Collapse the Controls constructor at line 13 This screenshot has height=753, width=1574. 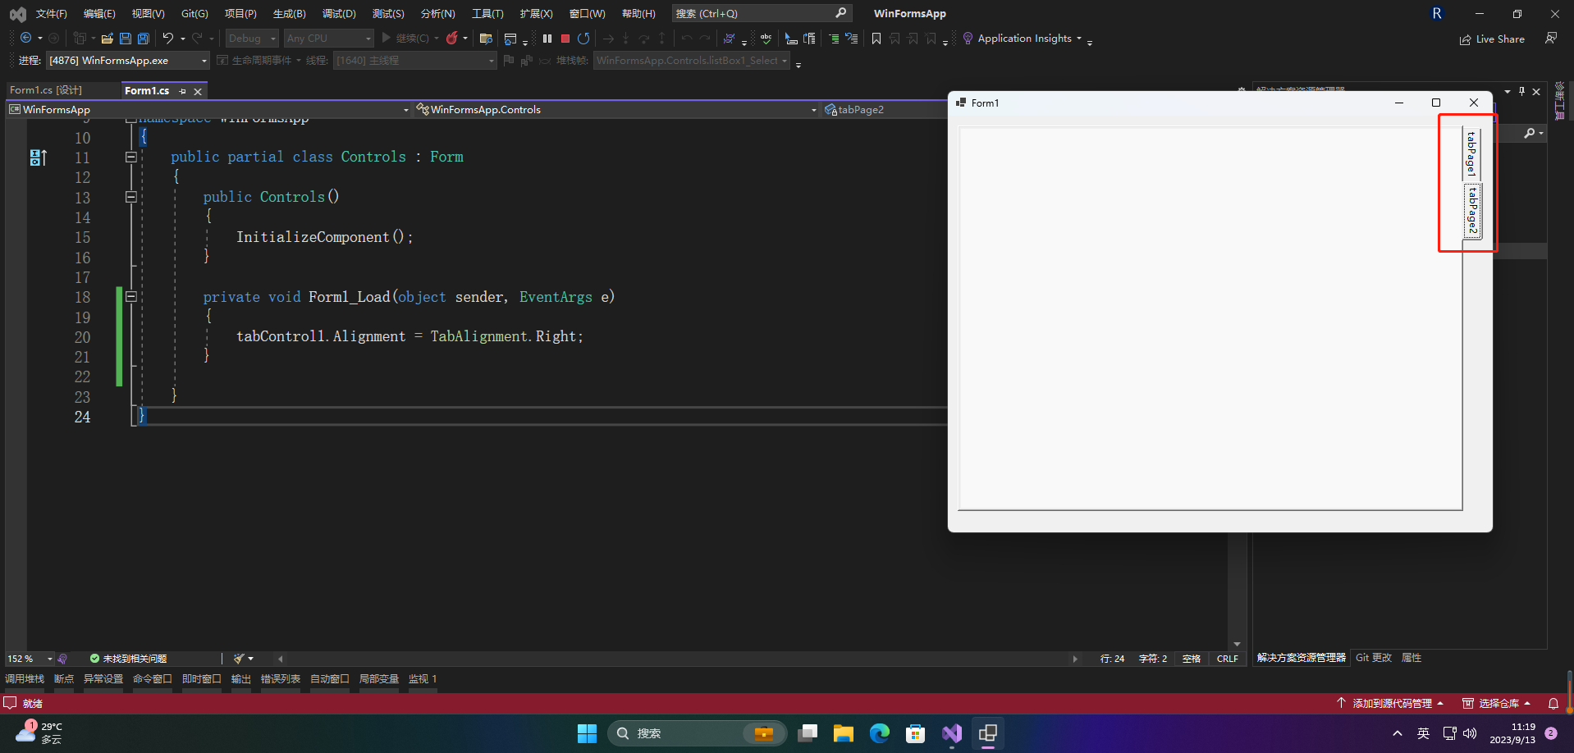(x=130, y=197)
